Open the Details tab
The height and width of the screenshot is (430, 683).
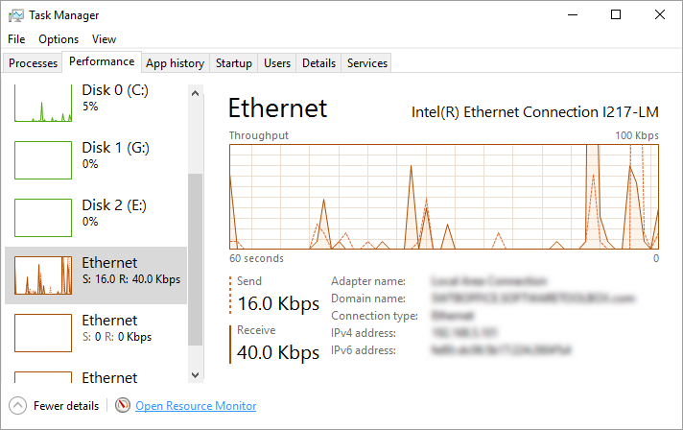(x=318, y=63)
